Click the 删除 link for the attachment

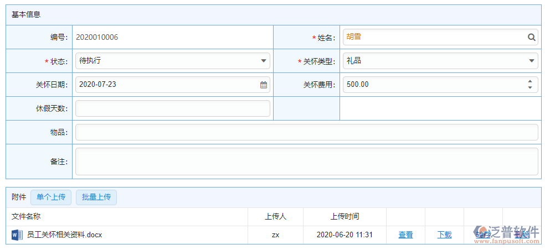(x=522, y=235)
